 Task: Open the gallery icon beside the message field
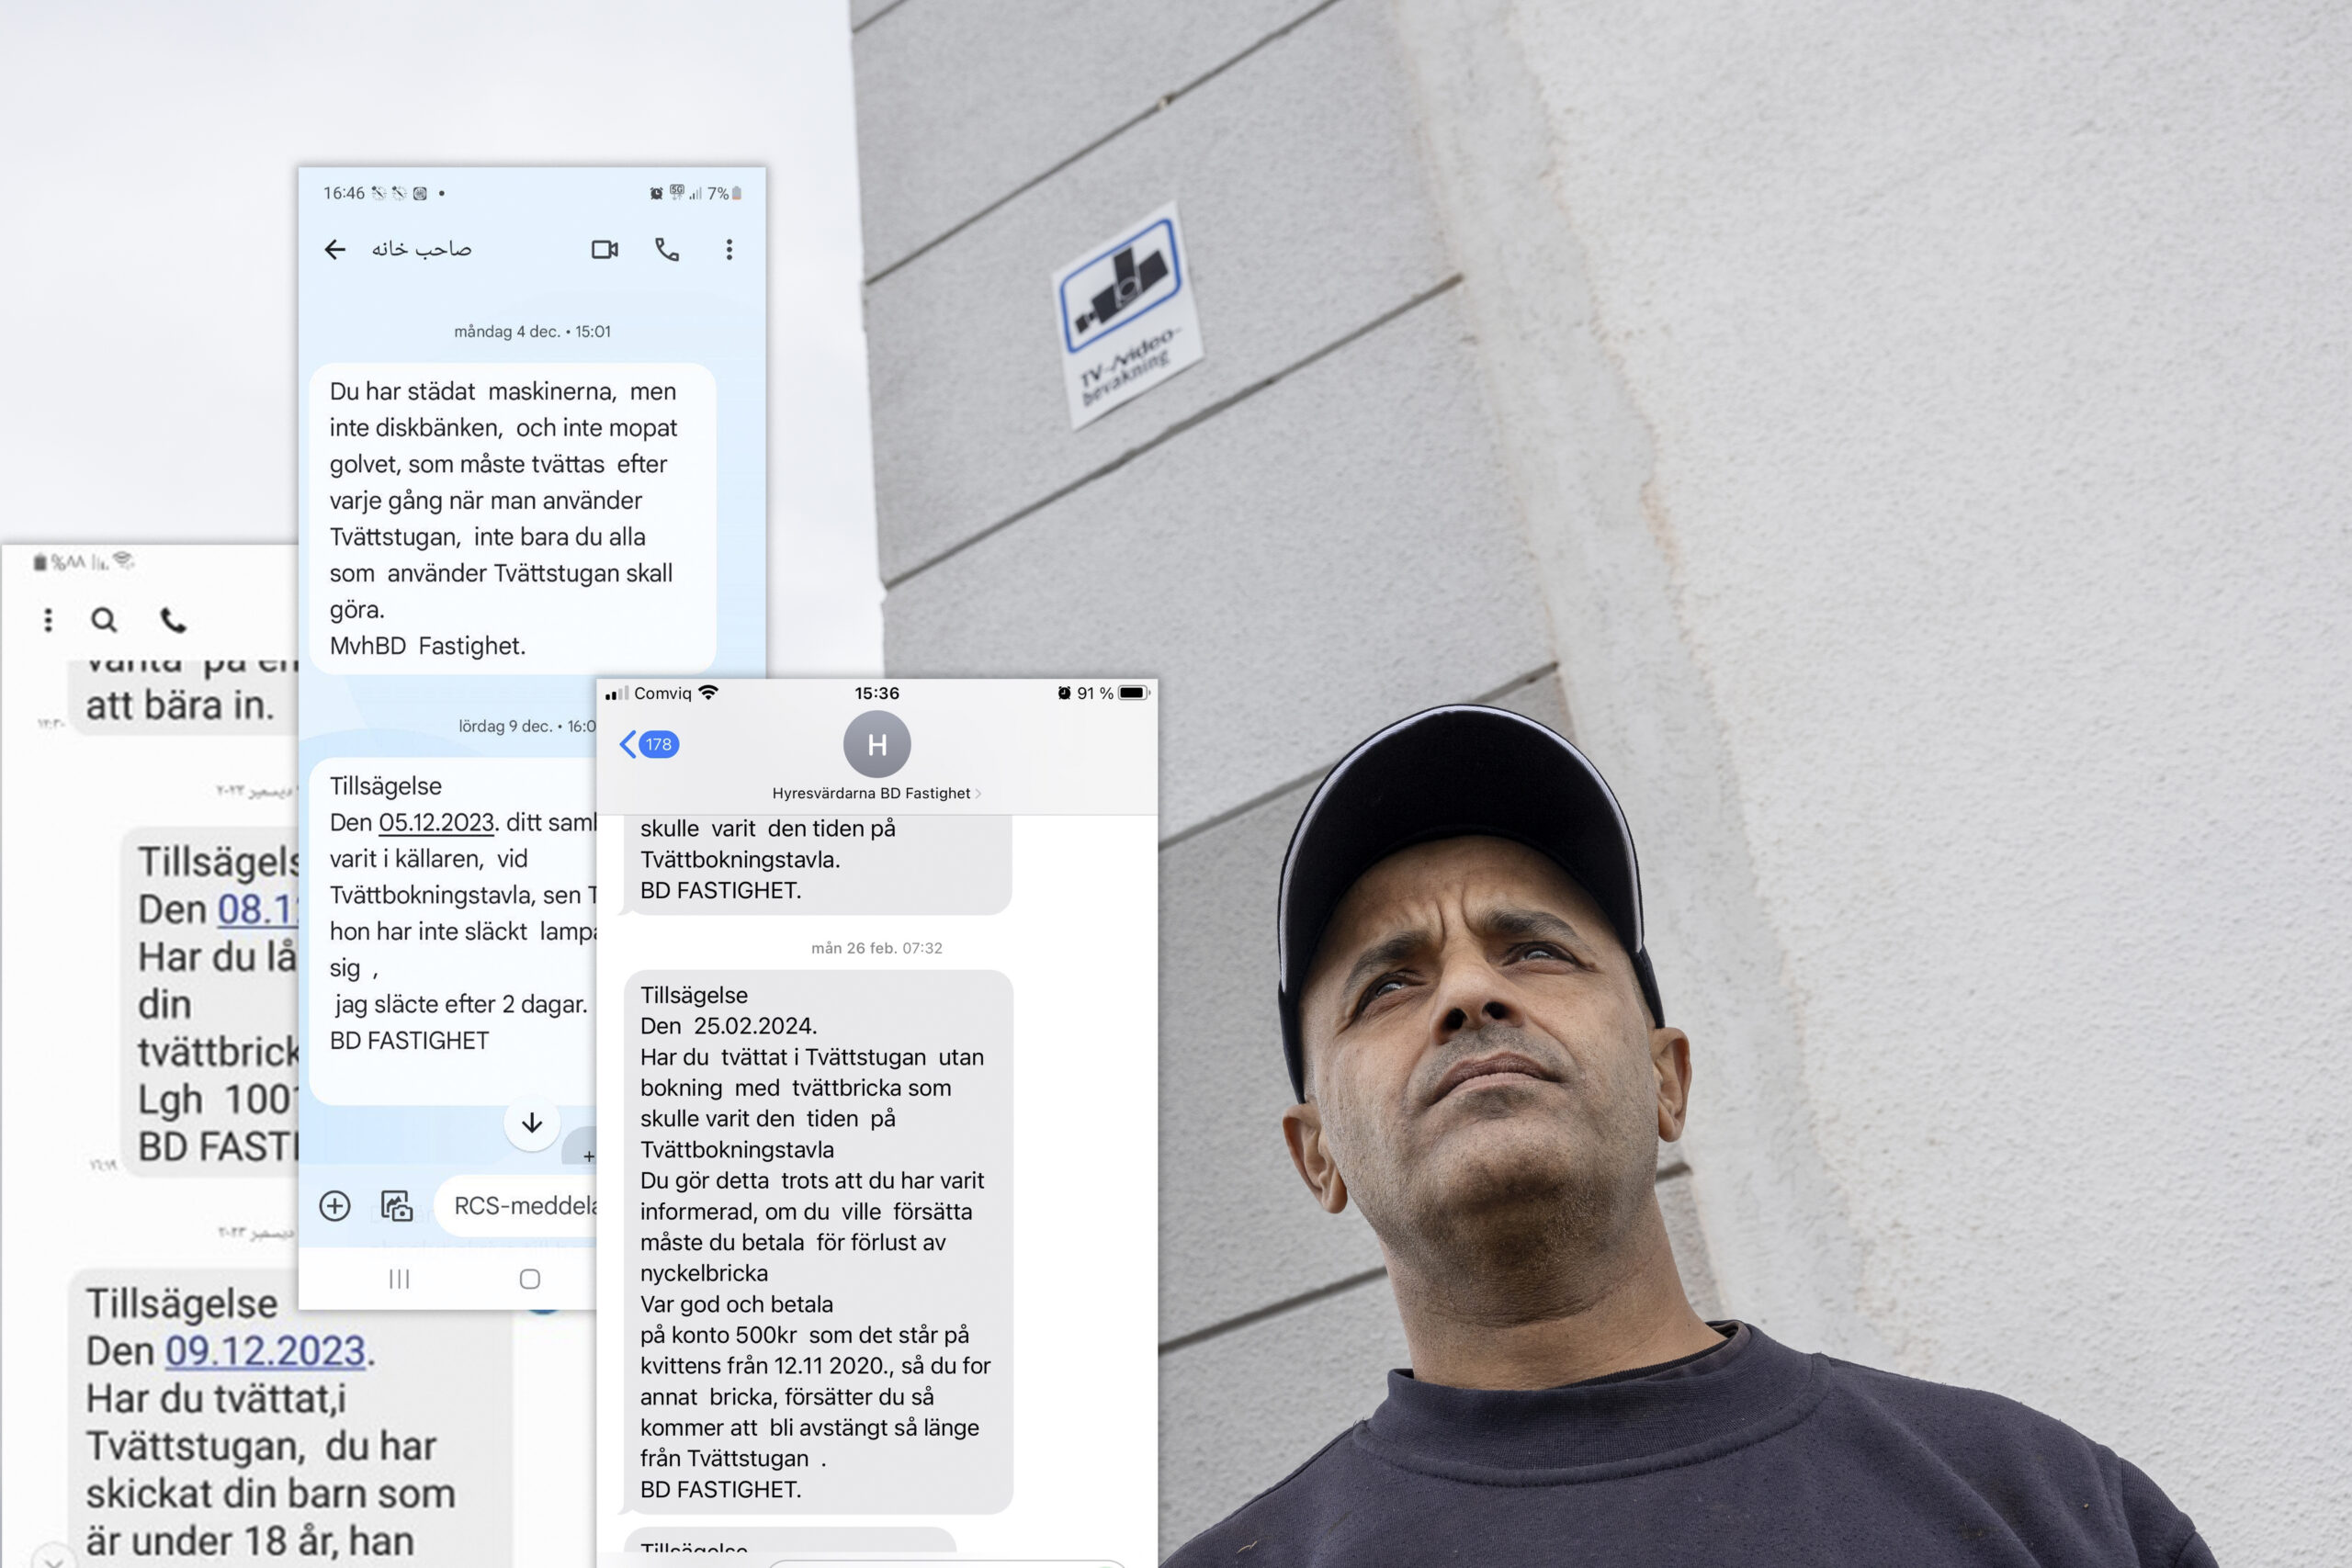(x=397, y=1206)
